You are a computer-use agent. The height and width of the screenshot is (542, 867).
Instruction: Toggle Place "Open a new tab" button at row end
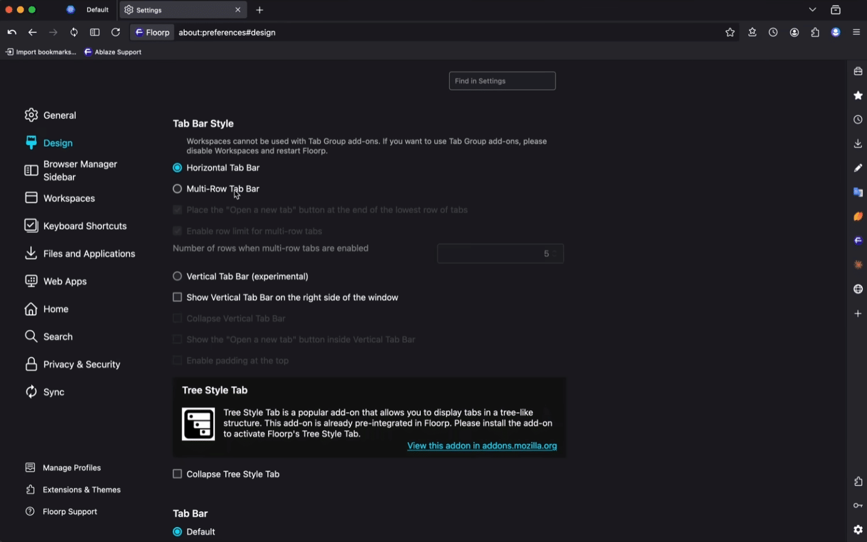pyautogui.click(x=177, y=210)
